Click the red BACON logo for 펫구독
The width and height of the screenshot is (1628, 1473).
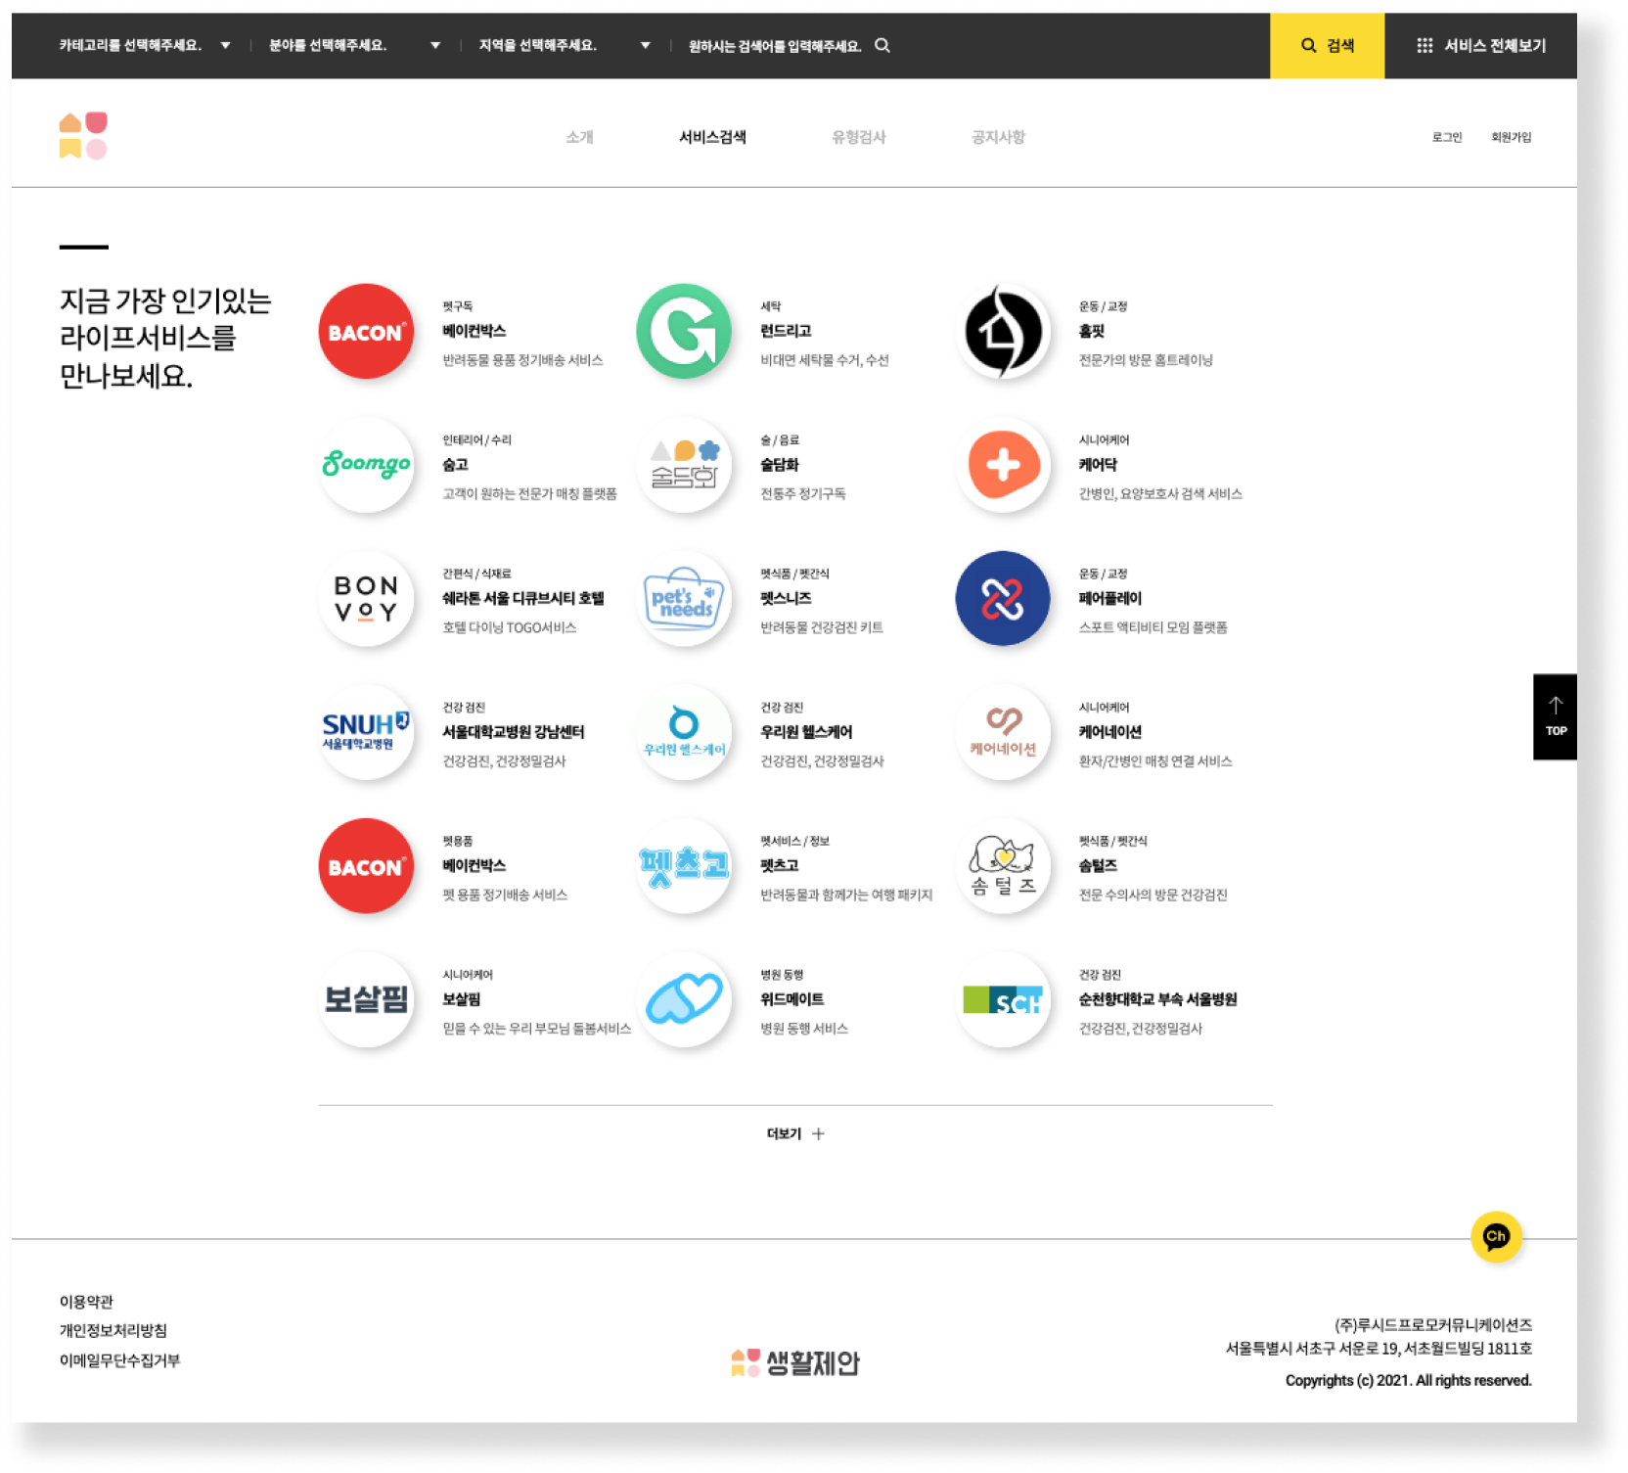click(366, 331)
